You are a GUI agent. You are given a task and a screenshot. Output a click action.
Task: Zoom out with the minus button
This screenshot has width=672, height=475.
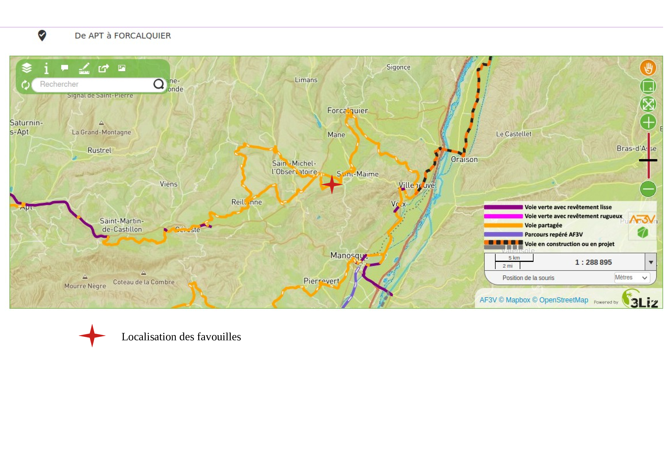[648, 189]
